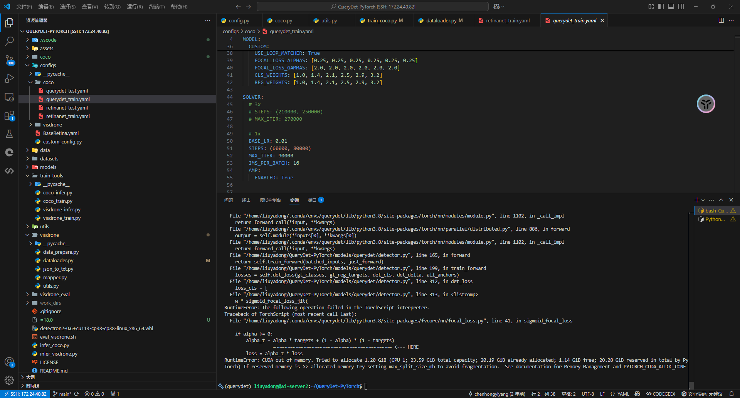Close the querydet_train.yaml tab
This screenshot has width=740, height=398.
click(x=602, y=20)
